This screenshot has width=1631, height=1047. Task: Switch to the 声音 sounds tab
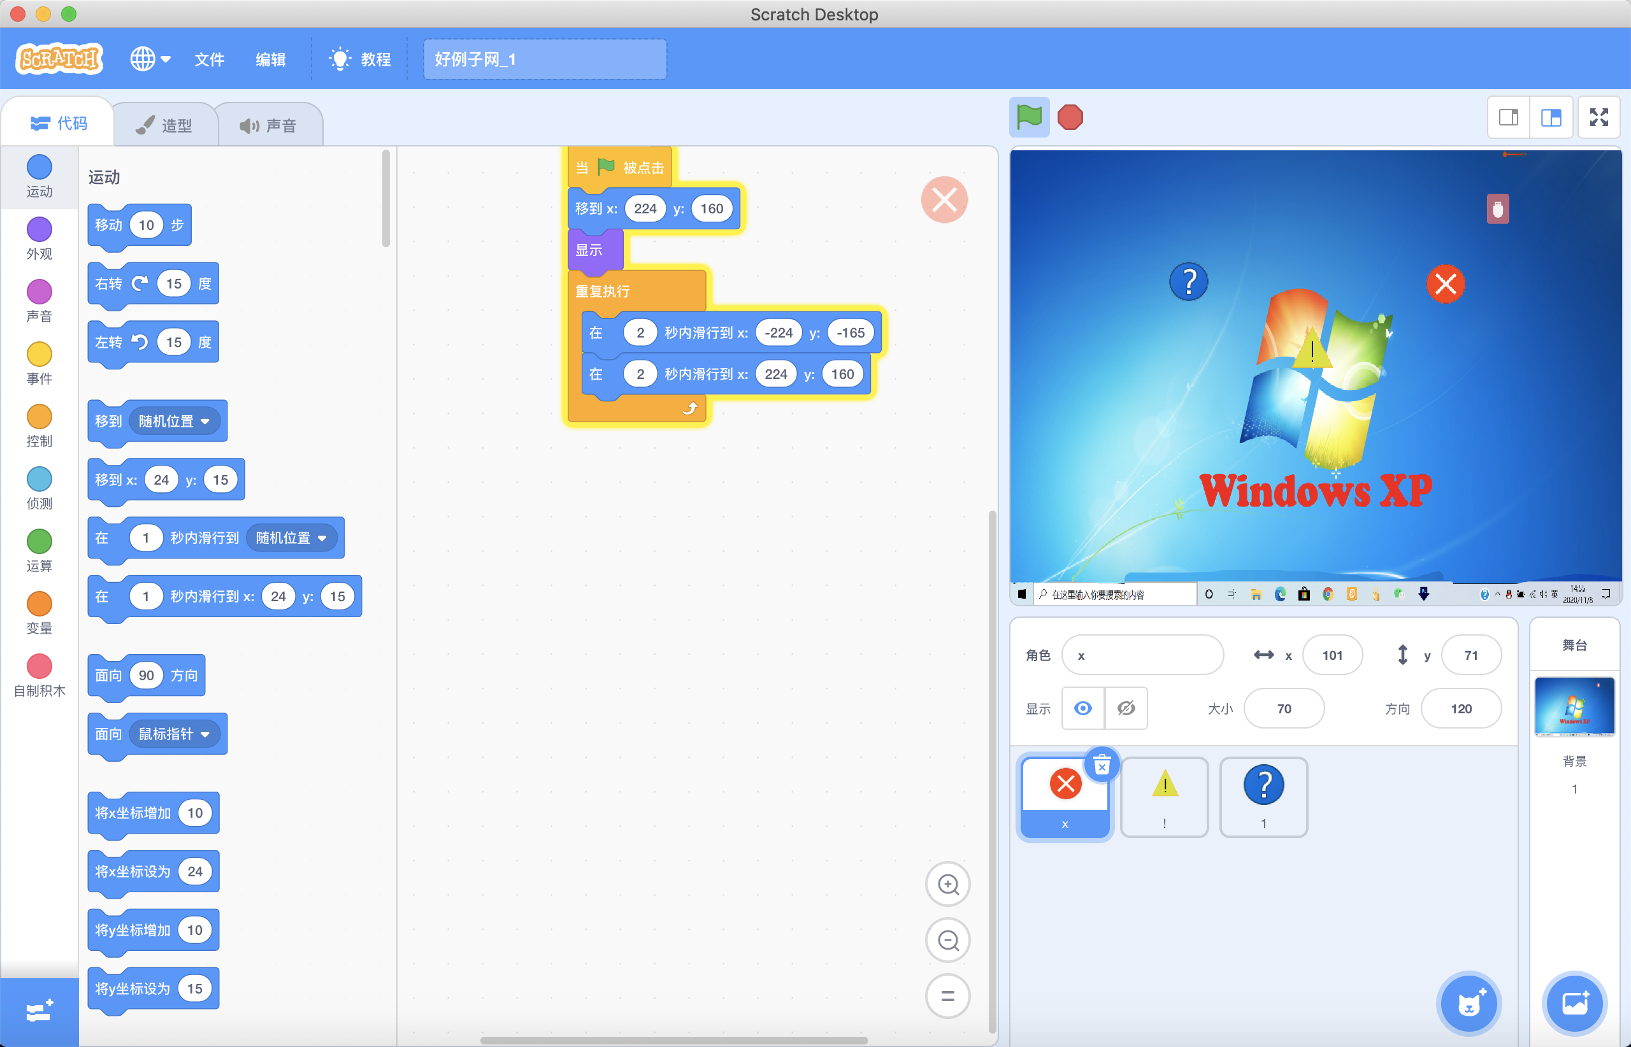(269, 125)
